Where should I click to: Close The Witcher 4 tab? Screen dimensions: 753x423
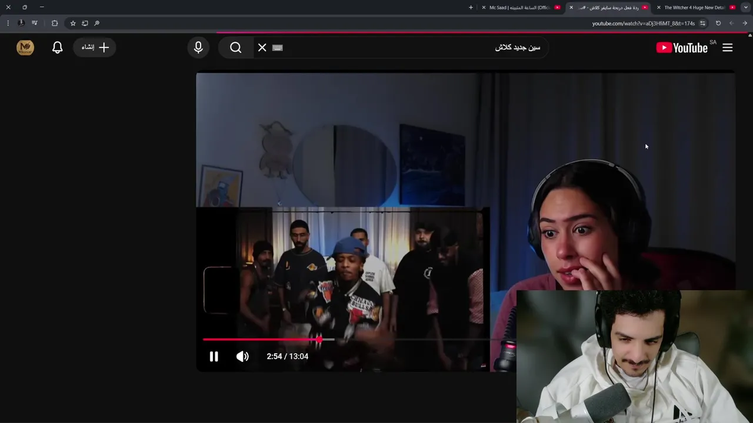pyautogui.click(x=658, y=8)
